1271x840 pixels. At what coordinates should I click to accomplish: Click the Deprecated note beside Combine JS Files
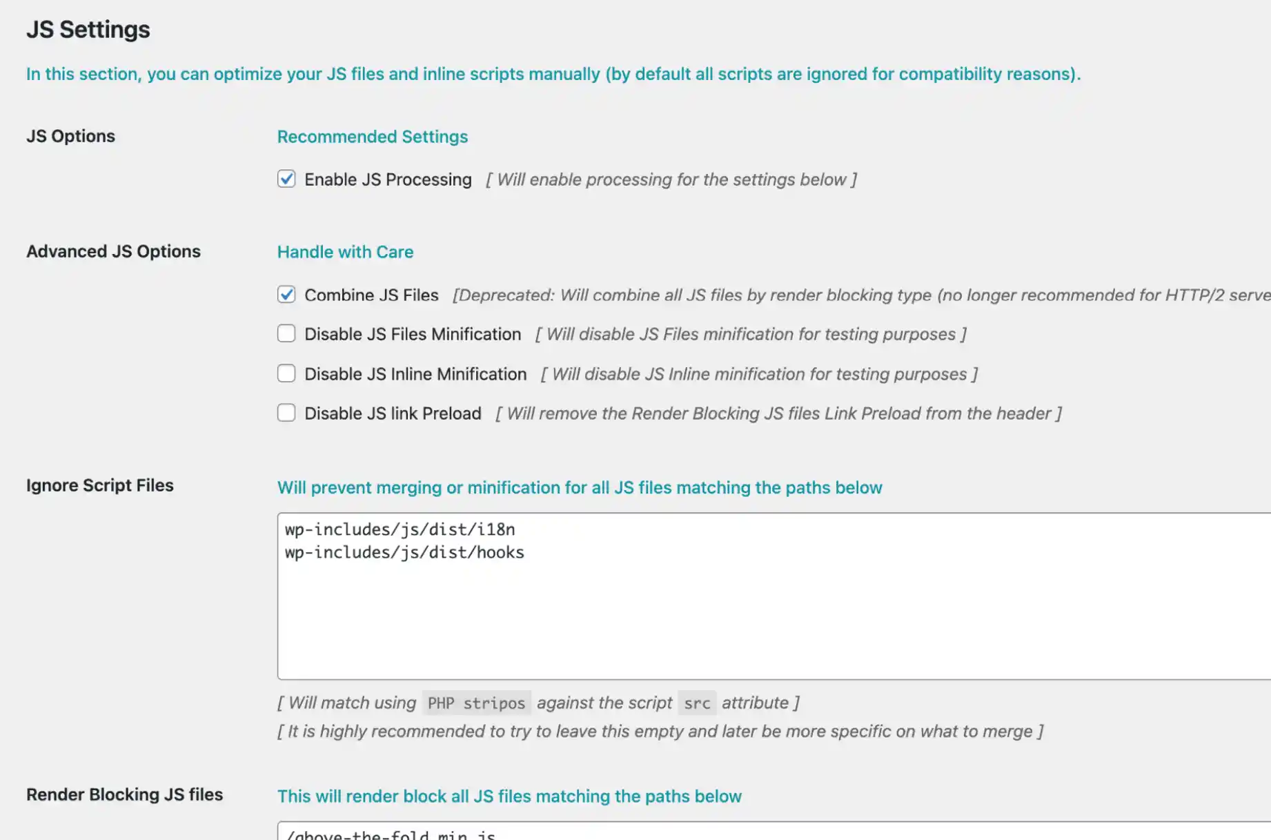pyautogui.click(x=828, y=295)
